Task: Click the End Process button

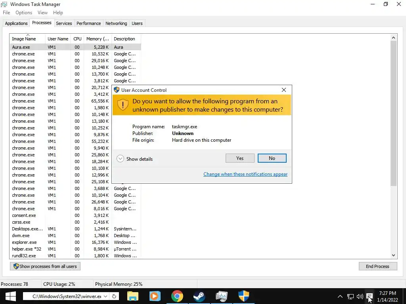Action: coord(377,266)
